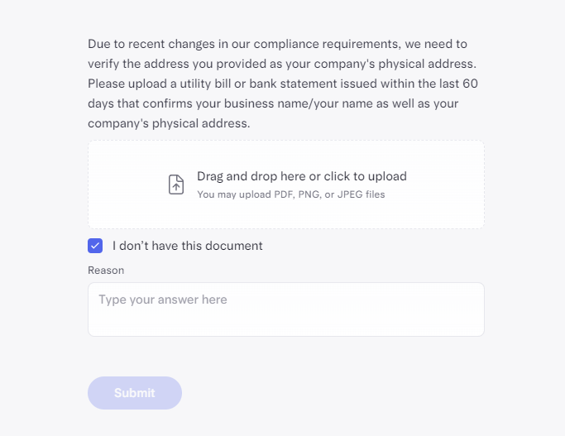Click the "Due to recent changes" opening line

point(277,44)
